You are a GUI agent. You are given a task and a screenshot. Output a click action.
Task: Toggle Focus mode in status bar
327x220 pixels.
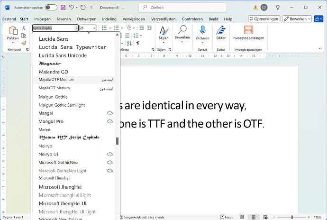(226, 217)
